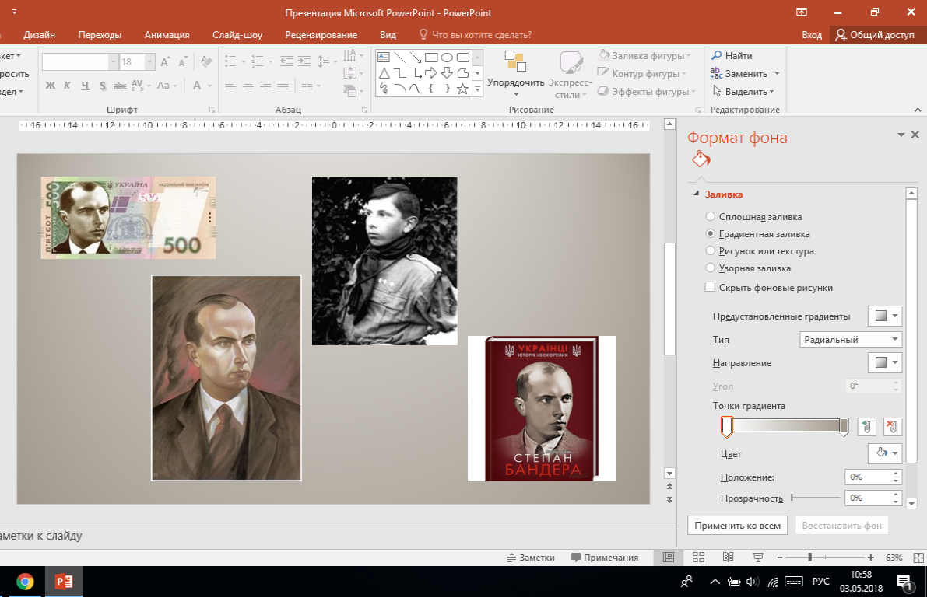Click the fill paint bucket icon in Формат фона
The height and width of the screenshot is (598, 927).
pyautogui.click(x=701, y=159)
